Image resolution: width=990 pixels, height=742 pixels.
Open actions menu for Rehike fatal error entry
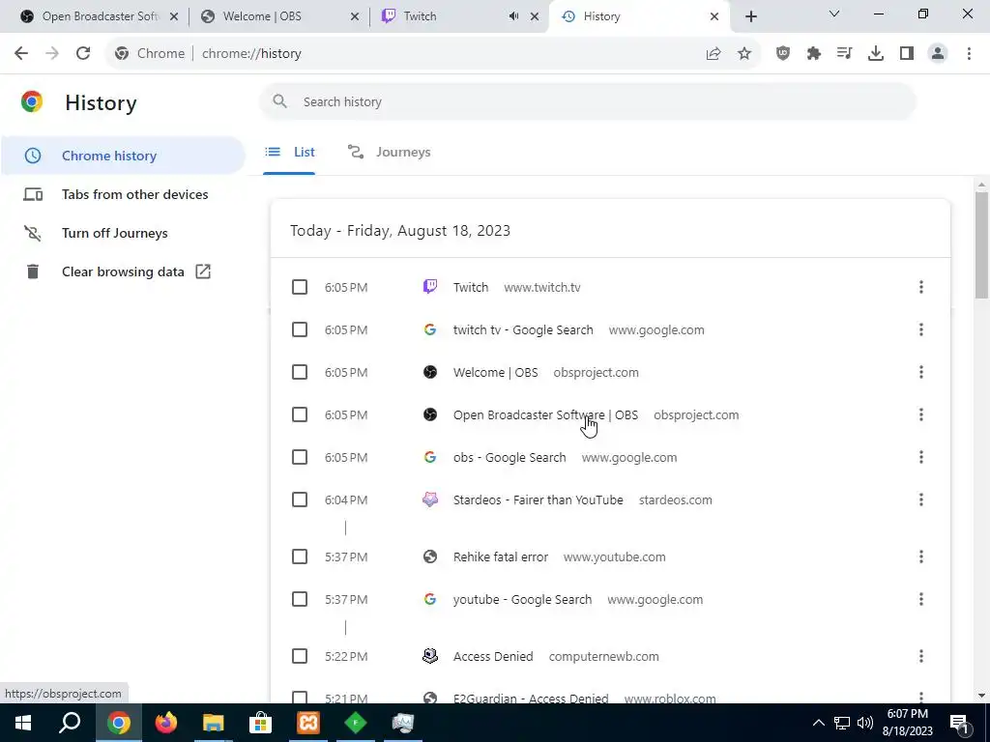(921, 556)
